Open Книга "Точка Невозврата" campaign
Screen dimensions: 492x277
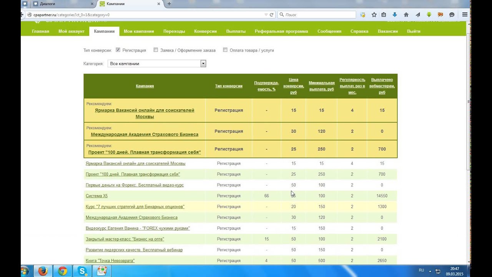click(110, 260)
